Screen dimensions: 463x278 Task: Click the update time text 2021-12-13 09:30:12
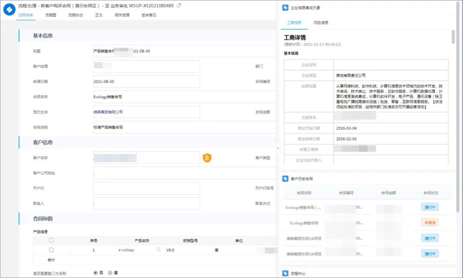pyautogui.click(x=322, y=44)
